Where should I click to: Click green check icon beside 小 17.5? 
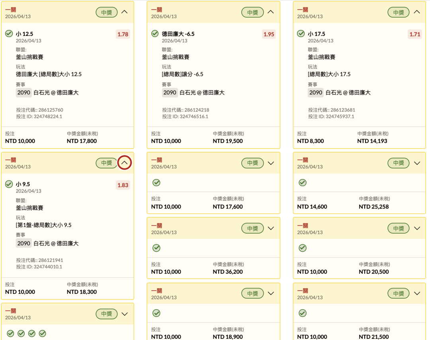(x=301, y=33)
